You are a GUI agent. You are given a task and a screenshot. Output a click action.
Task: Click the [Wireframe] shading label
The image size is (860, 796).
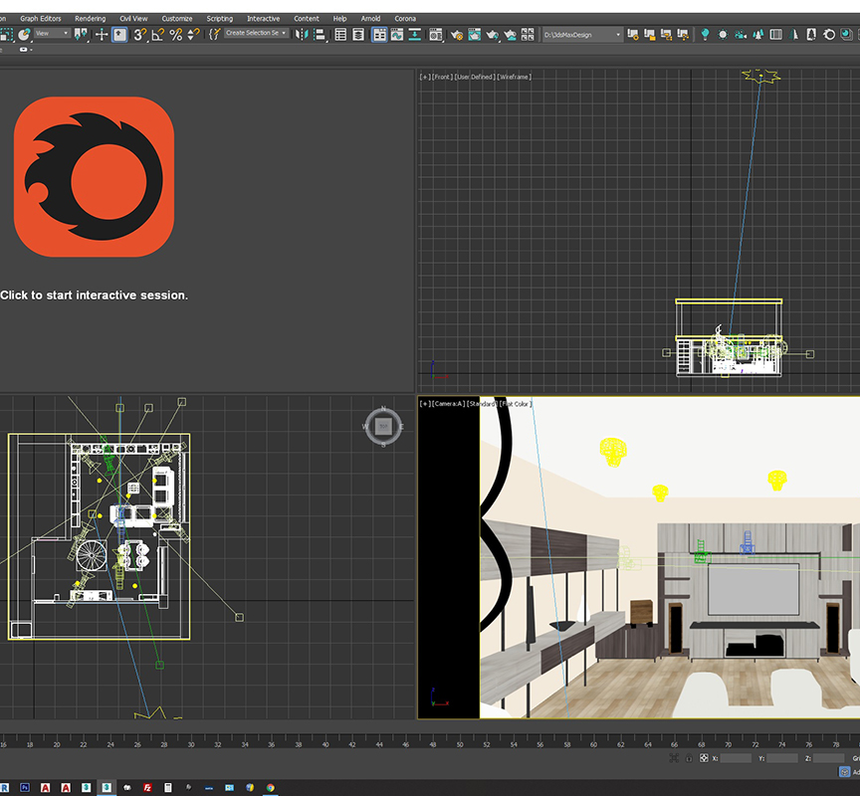pyautogui.click(x=514, y=77)
